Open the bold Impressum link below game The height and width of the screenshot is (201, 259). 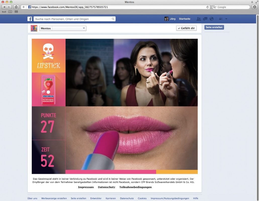[86, 187]
